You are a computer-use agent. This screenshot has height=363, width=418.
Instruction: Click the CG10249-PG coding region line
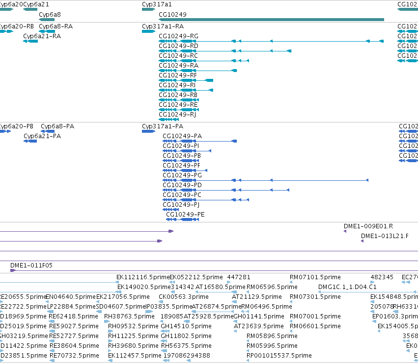pos(266,181)
